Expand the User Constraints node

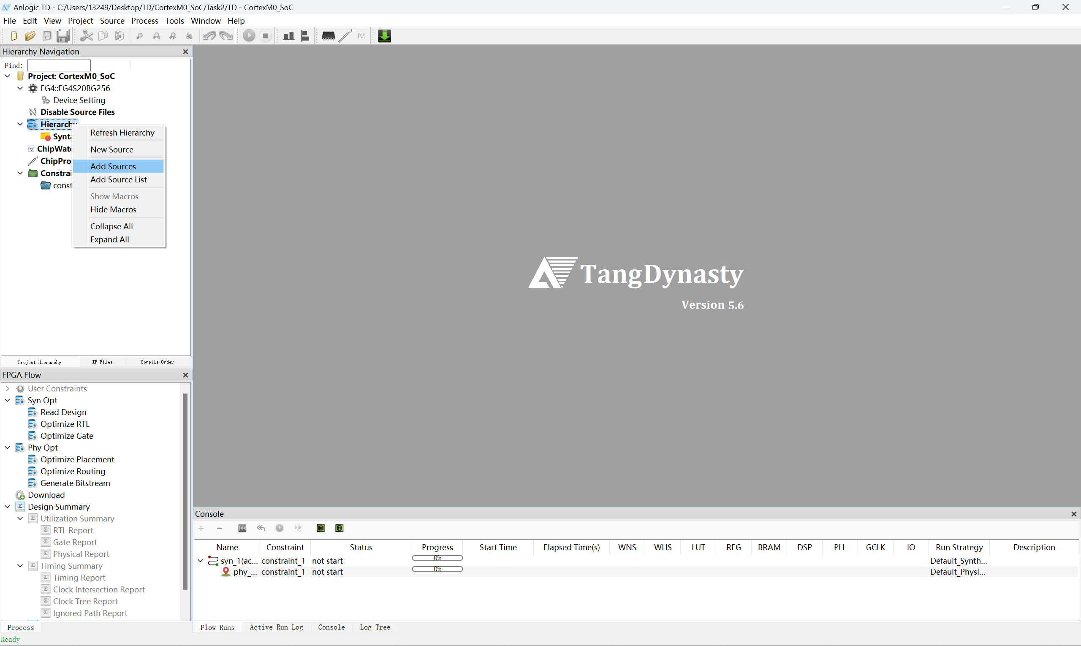point(8,388)
